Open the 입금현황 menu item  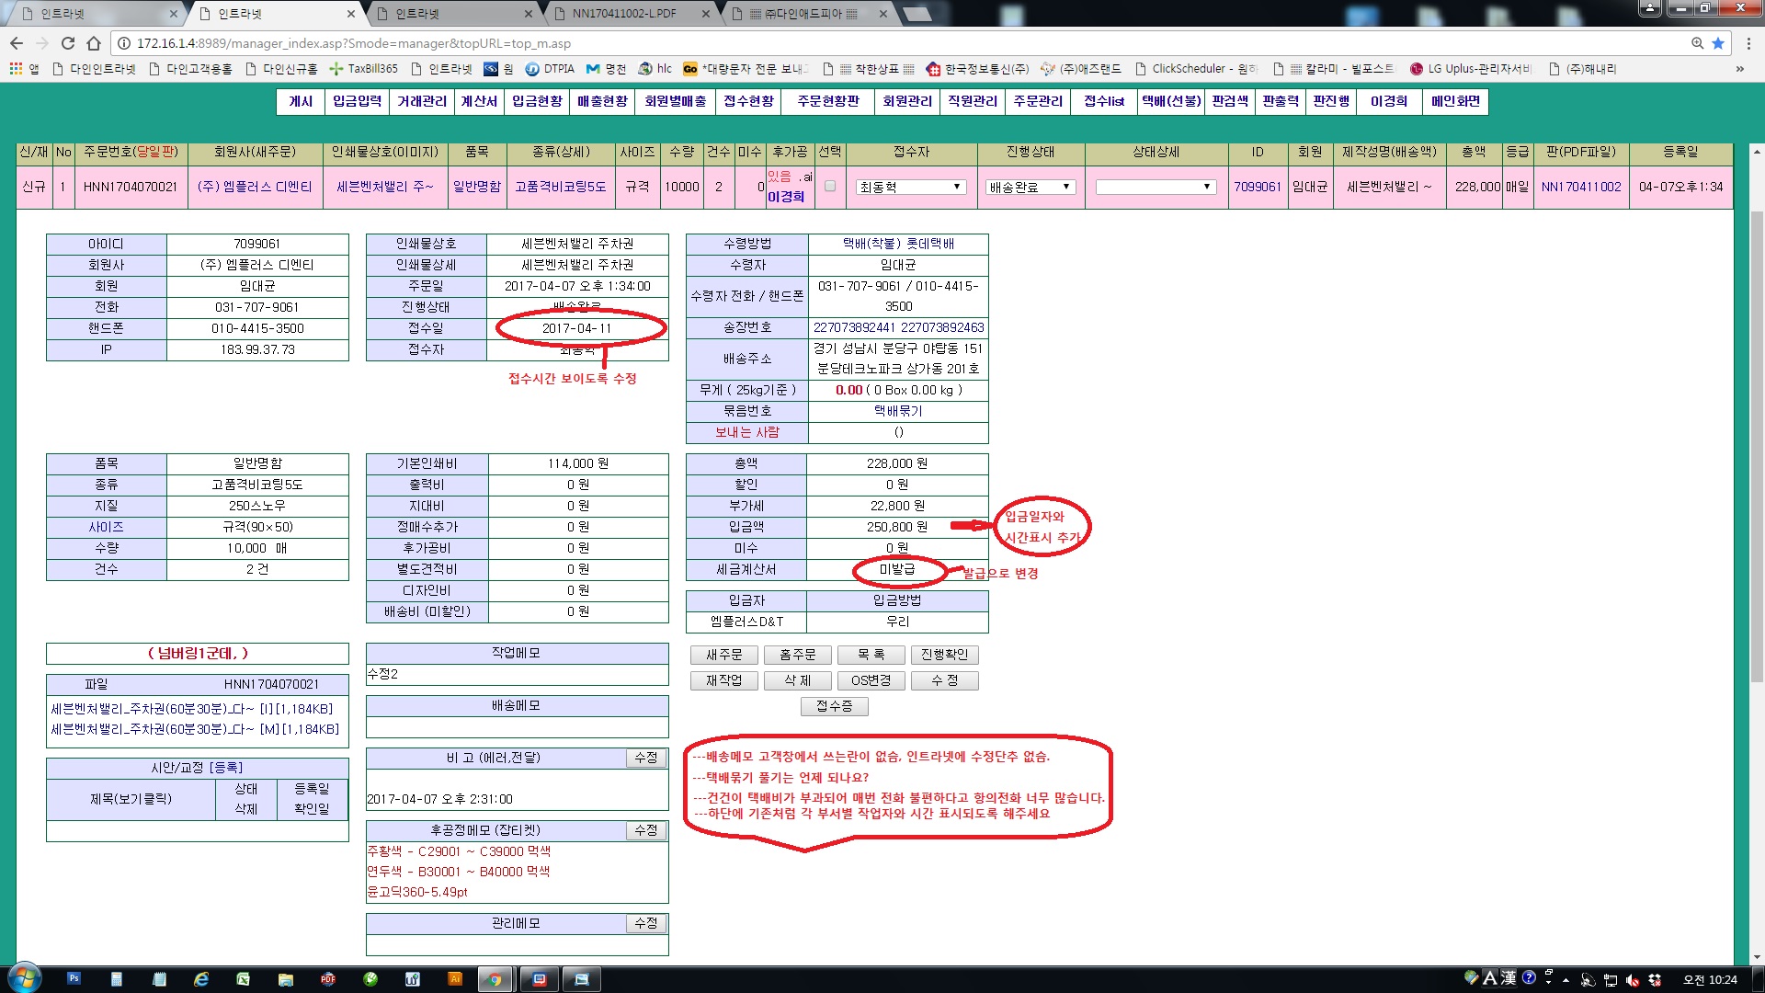click(x=537, y=101)
